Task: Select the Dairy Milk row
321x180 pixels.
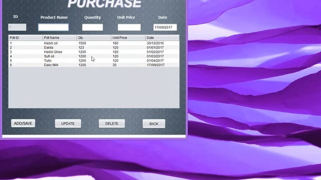Action: pyautogui.click(x=94, y=65)
